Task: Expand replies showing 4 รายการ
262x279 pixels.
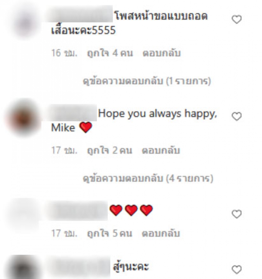Action: point(148,178)
